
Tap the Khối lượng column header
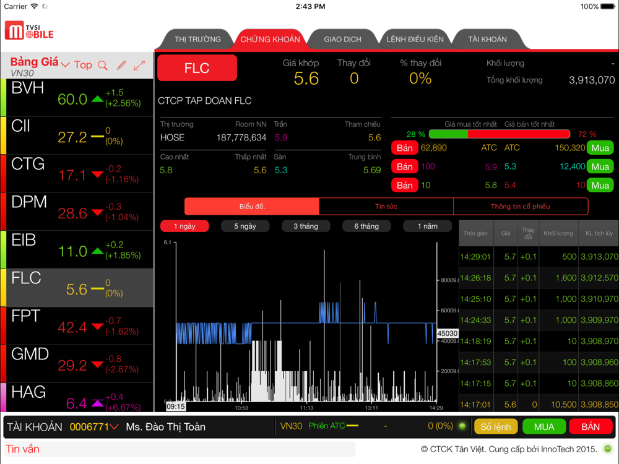558,233
